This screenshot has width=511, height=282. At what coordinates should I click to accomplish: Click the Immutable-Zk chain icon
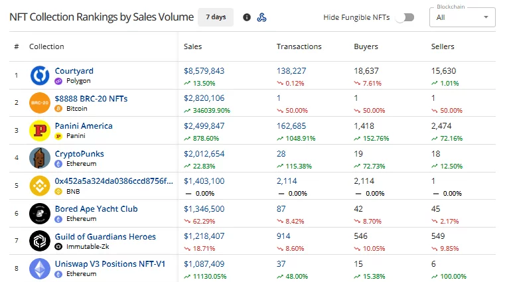point(58,246)
